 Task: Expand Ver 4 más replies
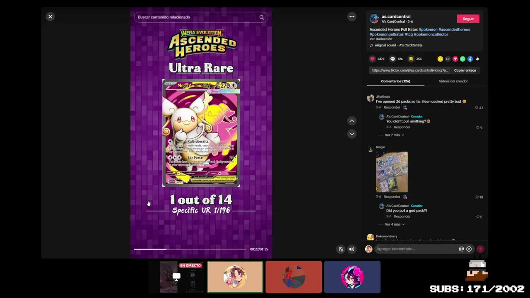pos(394,224)
